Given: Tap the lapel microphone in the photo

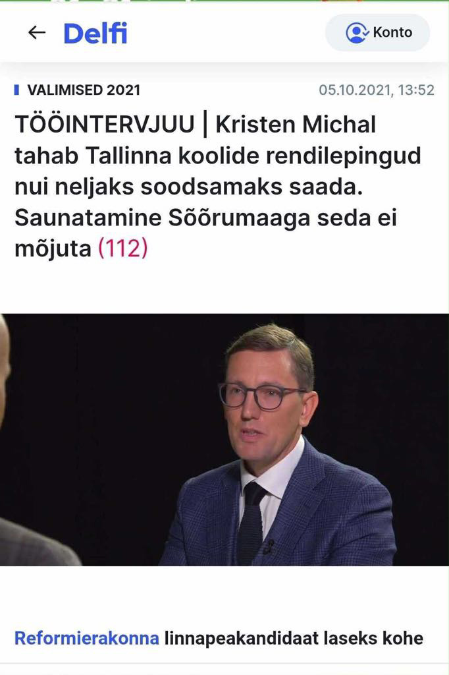Looking at the screenshot, I should 269,546.
